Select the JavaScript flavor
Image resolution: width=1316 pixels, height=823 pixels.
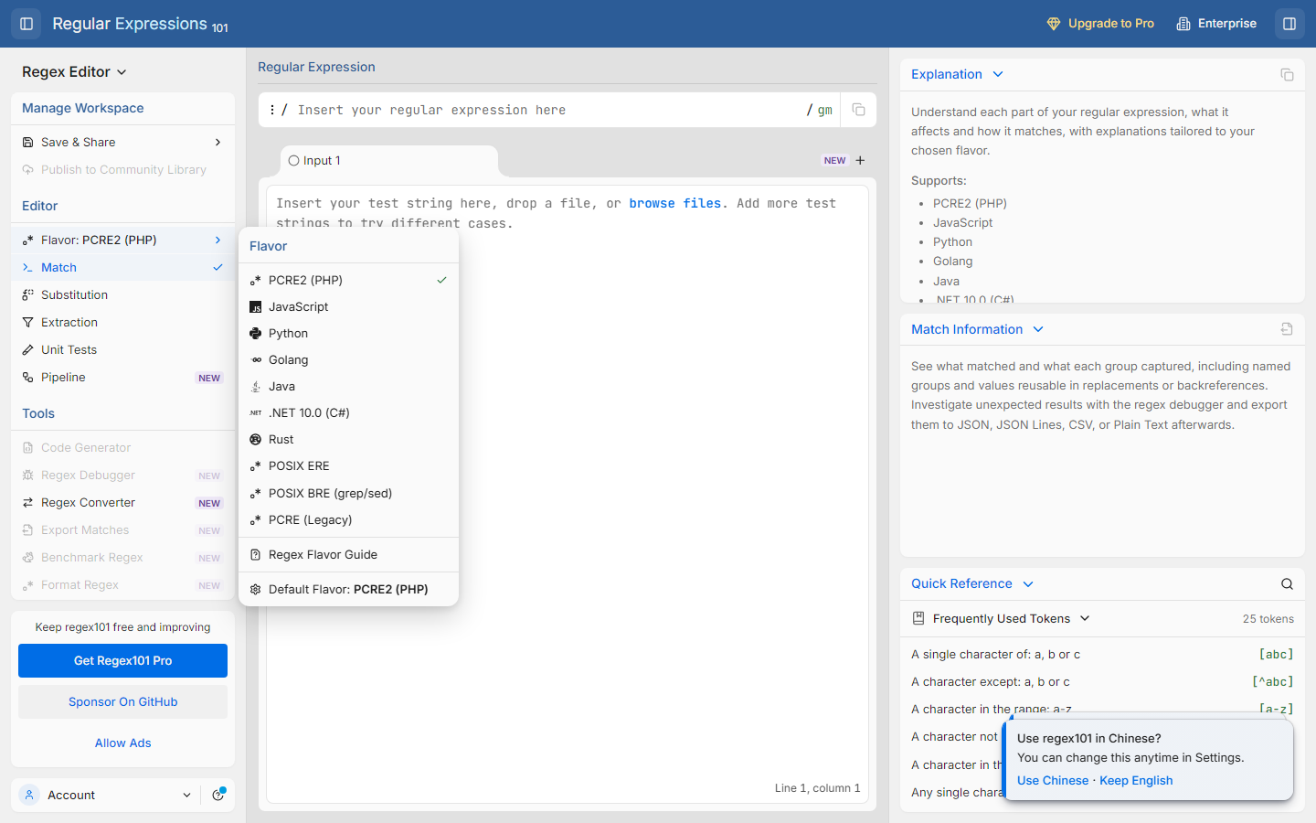pyautogui.click(x=348, y=307)
